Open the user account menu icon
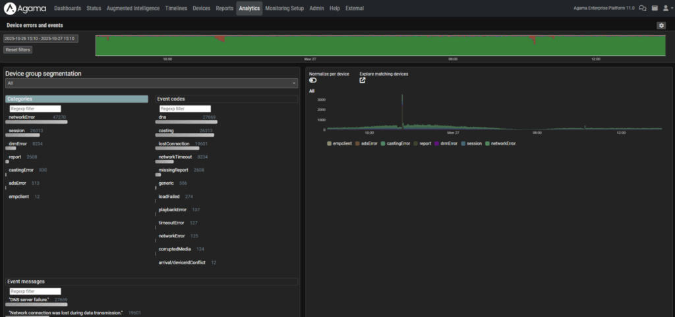The height and width of the screenshot is (317, 675). pos(665,9)
